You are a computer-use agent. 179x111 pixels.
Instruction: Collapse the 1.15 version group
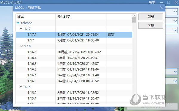click(21, 87)
